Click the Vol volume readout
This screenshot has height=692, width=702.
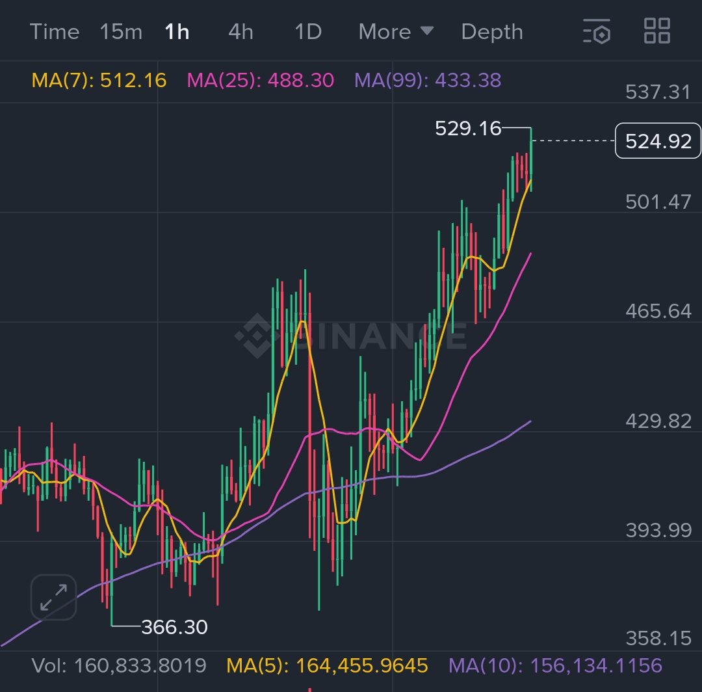tap(120, 665)
